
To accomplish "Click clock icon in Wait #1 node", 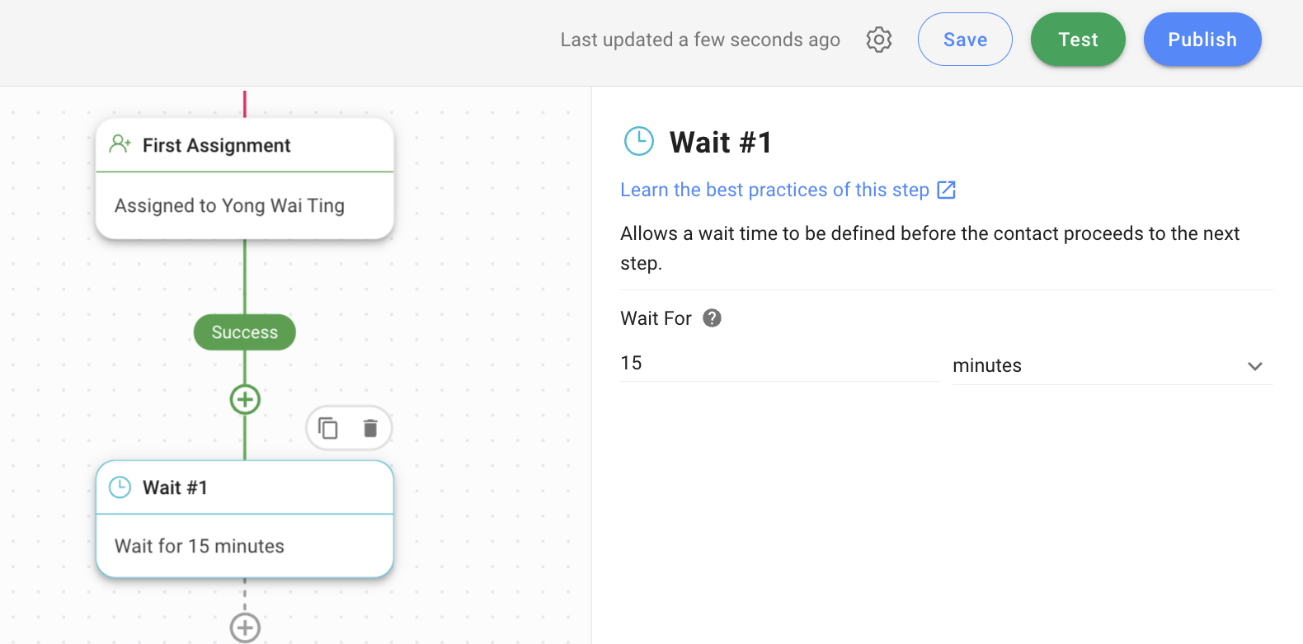I will coord(120,487).
